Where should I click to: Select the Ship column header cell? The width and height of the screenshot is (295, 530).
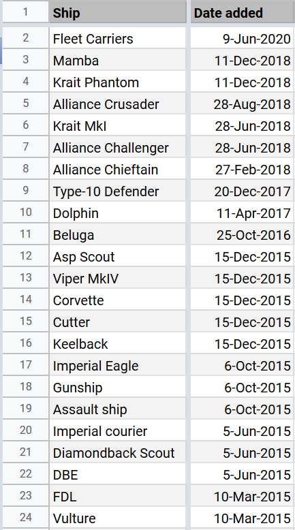[x=118, y=13]
